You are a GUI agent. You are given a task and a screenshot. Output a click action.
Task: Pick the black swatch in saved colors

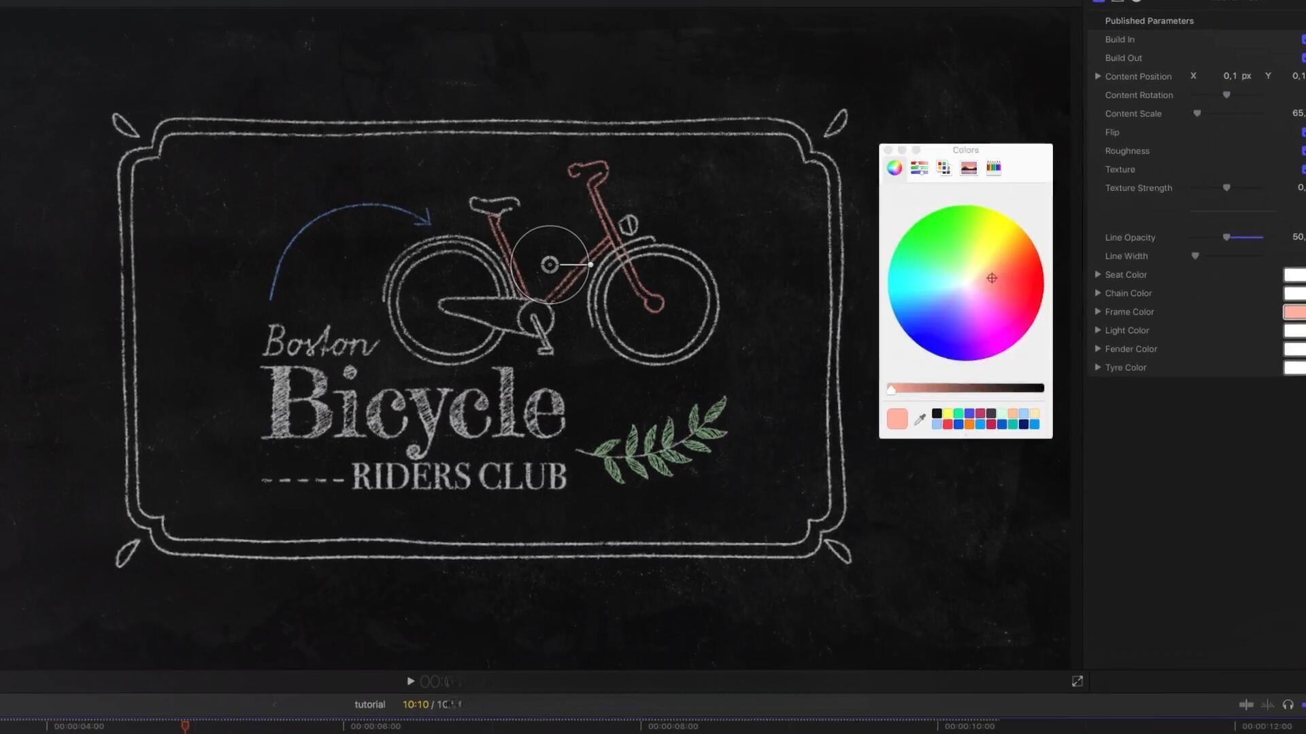click(x=937, y=413)
